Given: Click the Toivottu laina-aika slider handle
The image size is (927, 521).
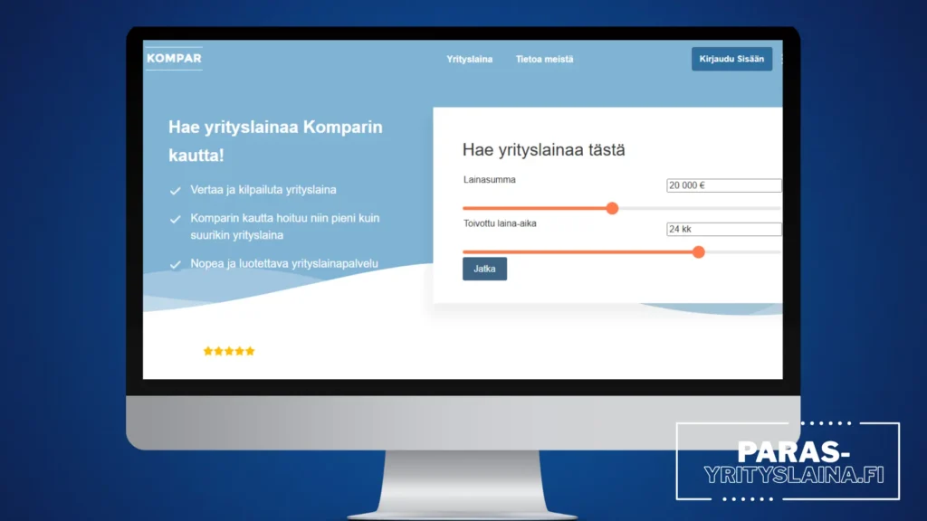Looking at the screenshot, I should pos(698,251).
